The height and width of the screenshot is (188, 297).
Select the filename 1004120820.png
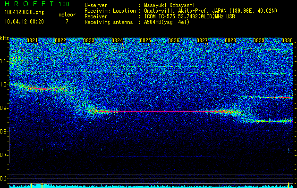[x=25, y=13]
